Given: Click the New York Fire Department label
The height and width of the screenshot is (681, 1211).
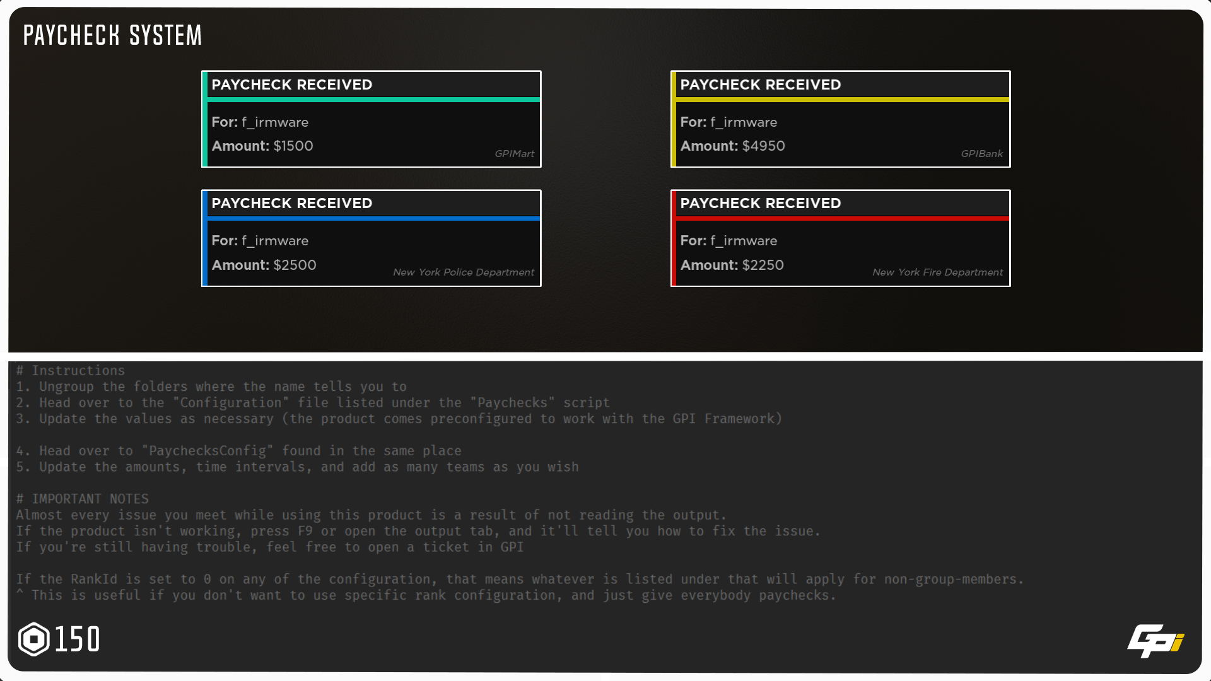Looking at the screenshot, I should (x=937, y=272).
